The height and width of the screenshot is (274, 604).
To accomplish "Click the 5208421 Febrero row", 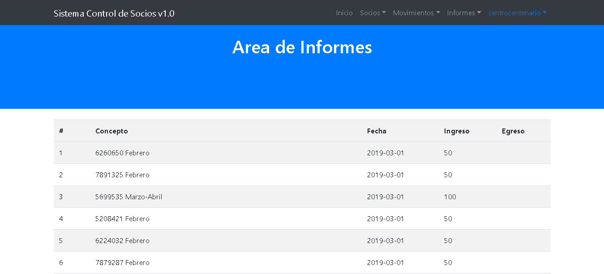I will click(122, 219).
